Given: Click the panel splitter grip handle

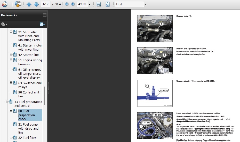Looking at the screenshot, I should click(48, 88).
